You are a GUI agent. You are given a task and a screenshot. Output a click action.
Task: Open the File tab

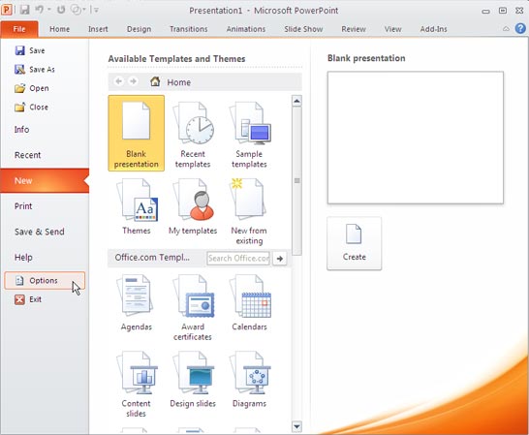click(x=19, y=29)
